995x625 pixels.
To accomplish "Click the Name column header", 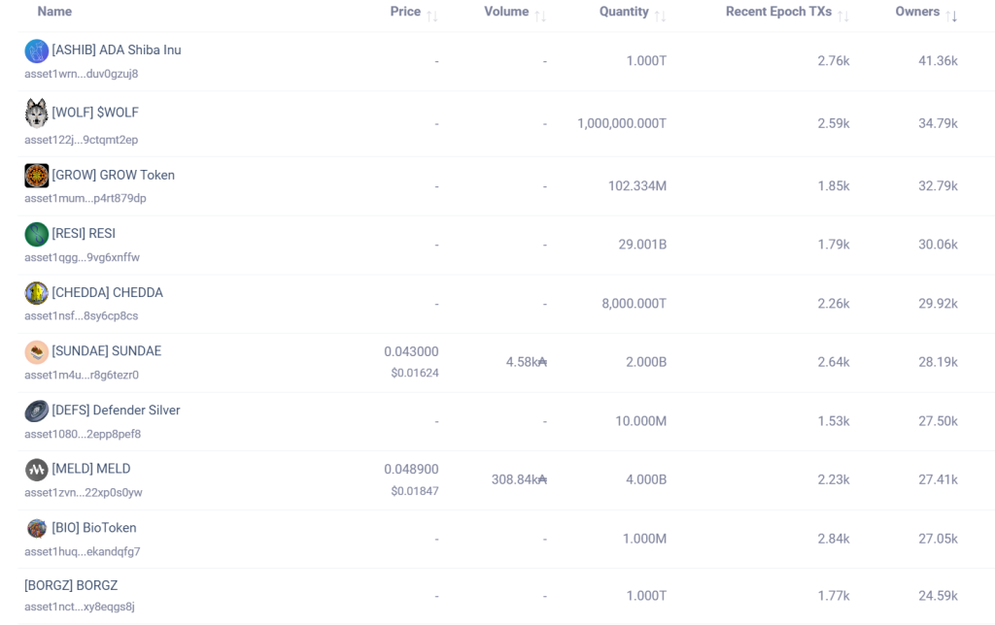I will click(x=54, y=12).
